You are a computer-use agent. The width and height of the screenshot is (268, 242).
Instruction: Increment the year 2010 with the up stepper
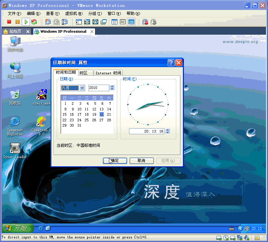point(112,86)
